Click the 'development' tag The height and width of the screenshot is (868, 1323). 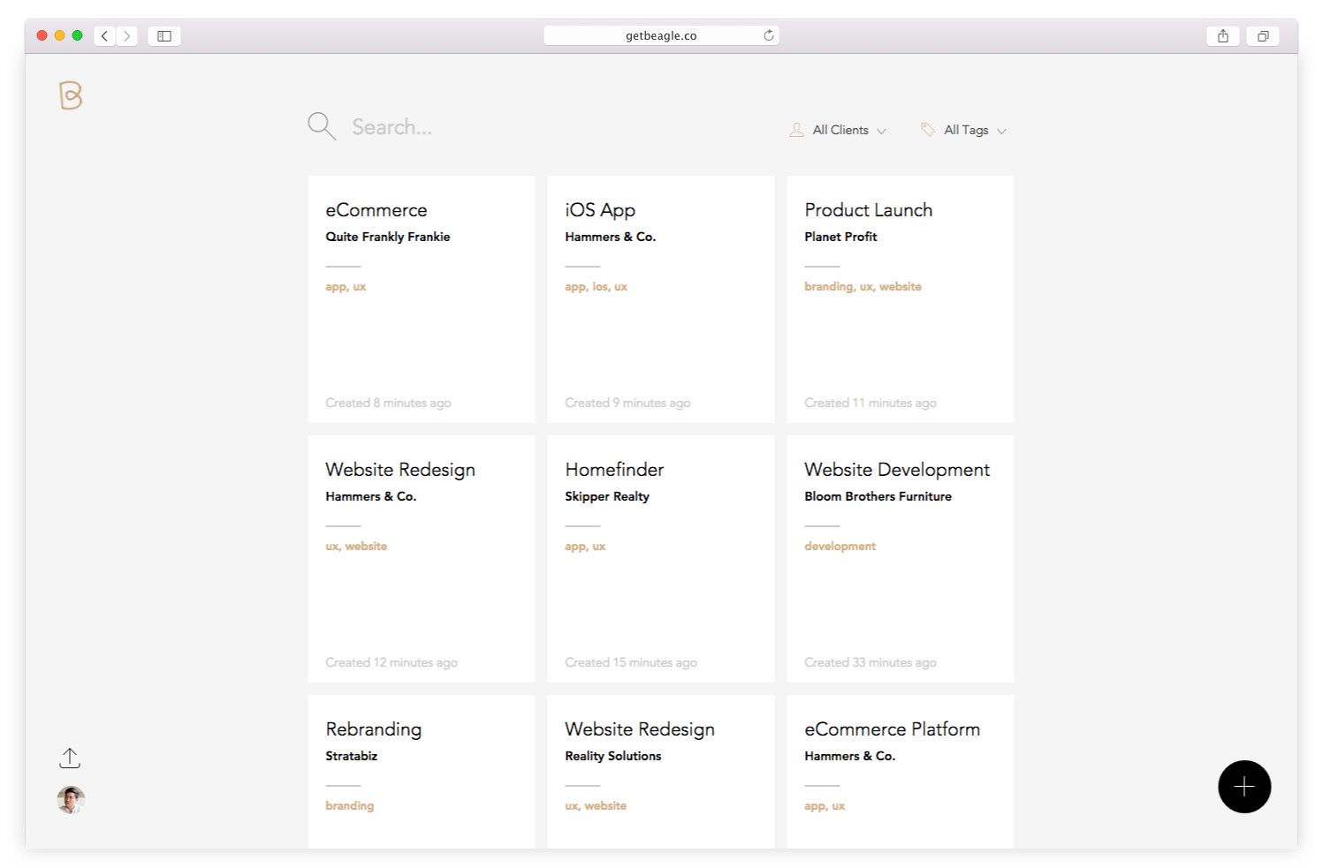click(840, 547)
